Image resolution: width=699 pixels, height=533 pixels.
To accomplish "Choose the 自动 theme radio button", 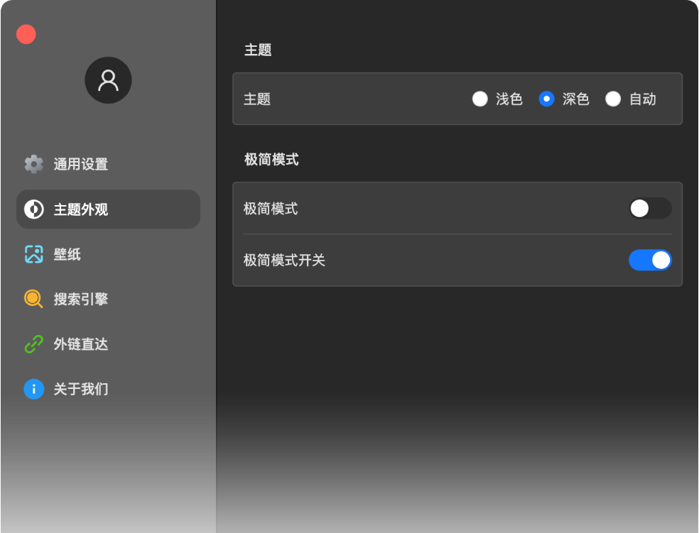I will tap(613, 99).
